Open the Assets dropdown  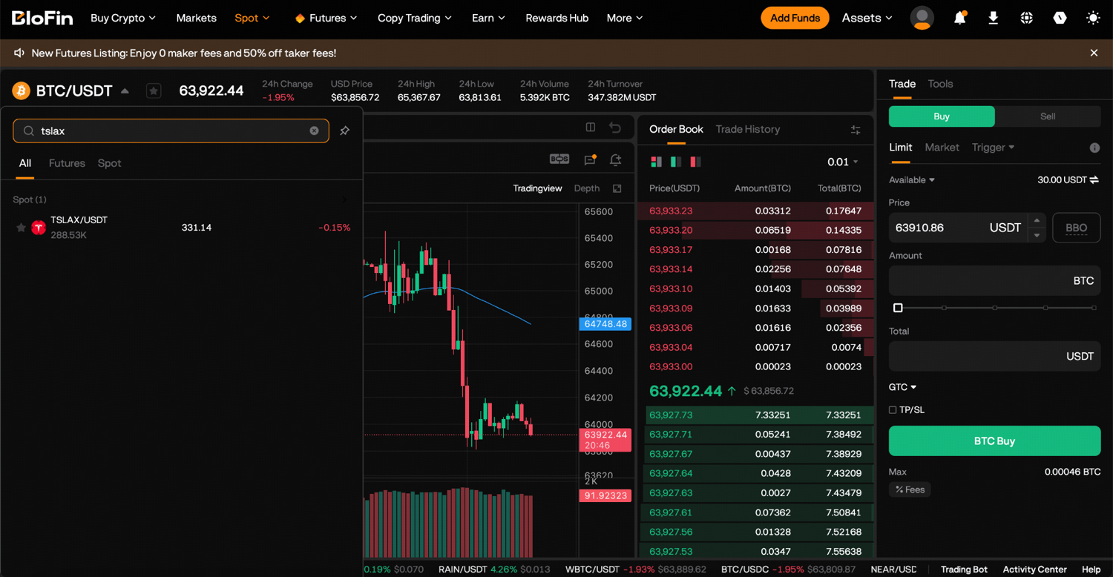(867, 18)
